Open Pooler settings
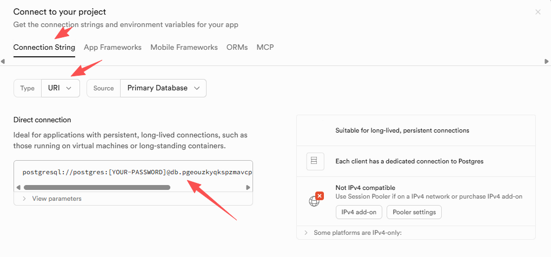Image resolution: width=551 pixels, height=257 pixels. [414, 212]
